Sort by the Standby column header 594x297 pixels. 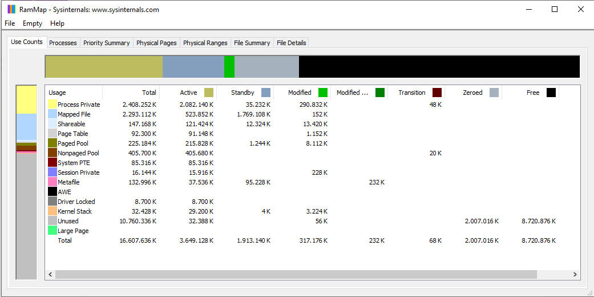(245, 93)
